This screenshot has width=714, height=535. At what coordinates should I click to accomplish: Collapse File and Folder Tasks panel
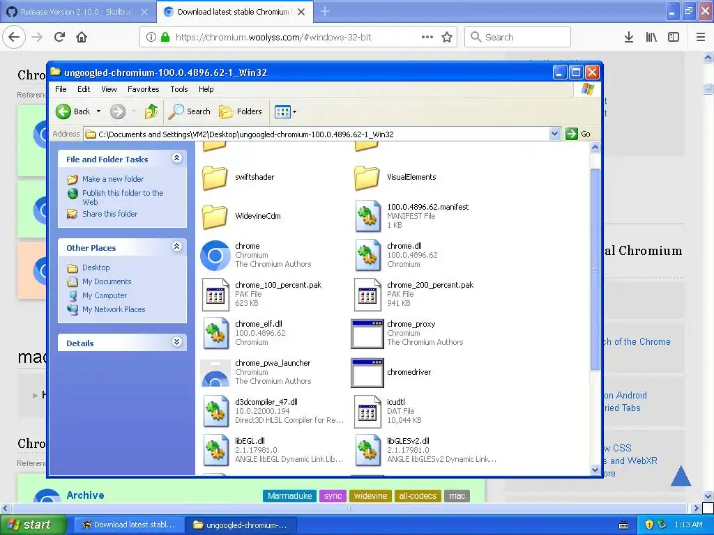(x=176, y=158)
